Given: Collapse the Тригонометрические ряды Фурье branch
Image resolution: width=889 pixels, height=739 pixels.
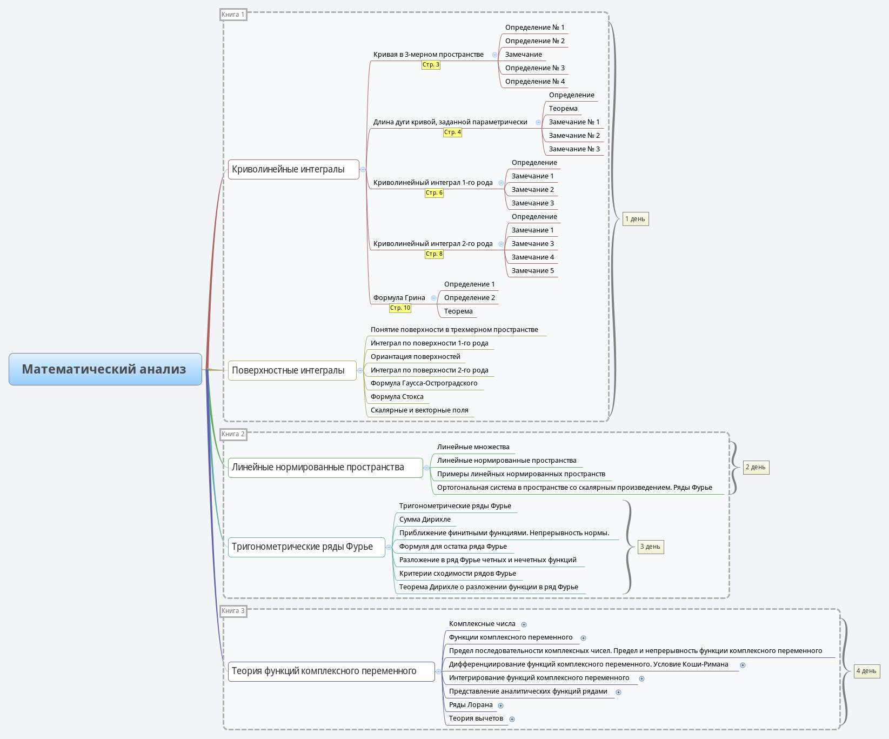Looking at the screenshot, I should 389,547.
